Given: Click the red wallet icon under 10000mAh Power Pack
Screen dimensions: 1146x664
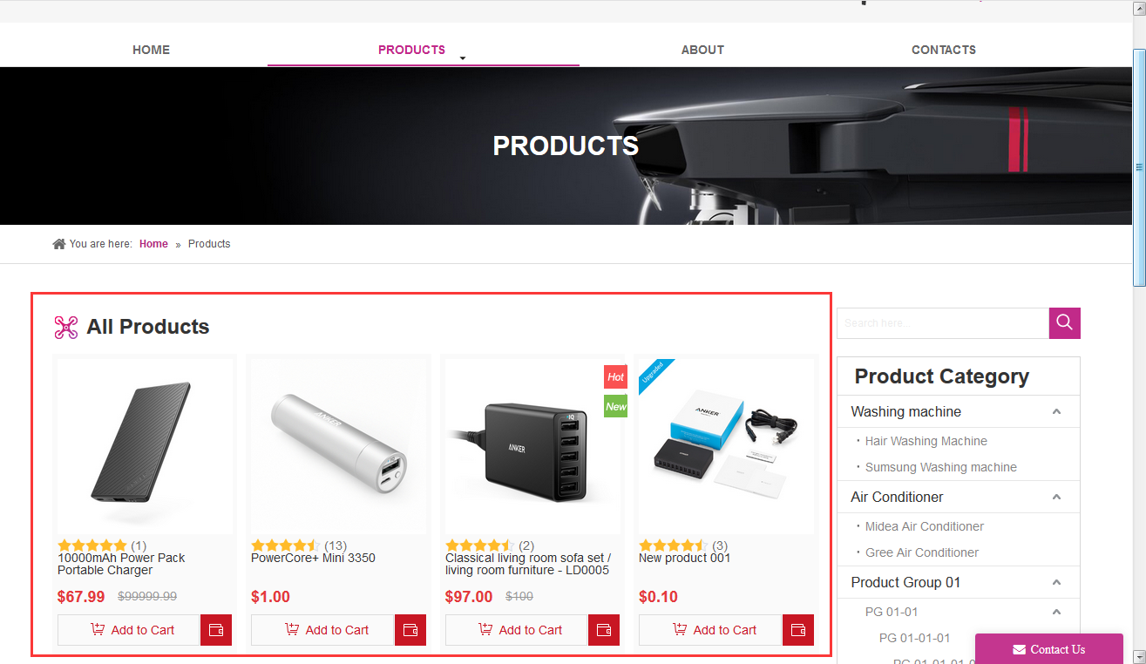Looking at the screenshot, I should tap(216, 630).
